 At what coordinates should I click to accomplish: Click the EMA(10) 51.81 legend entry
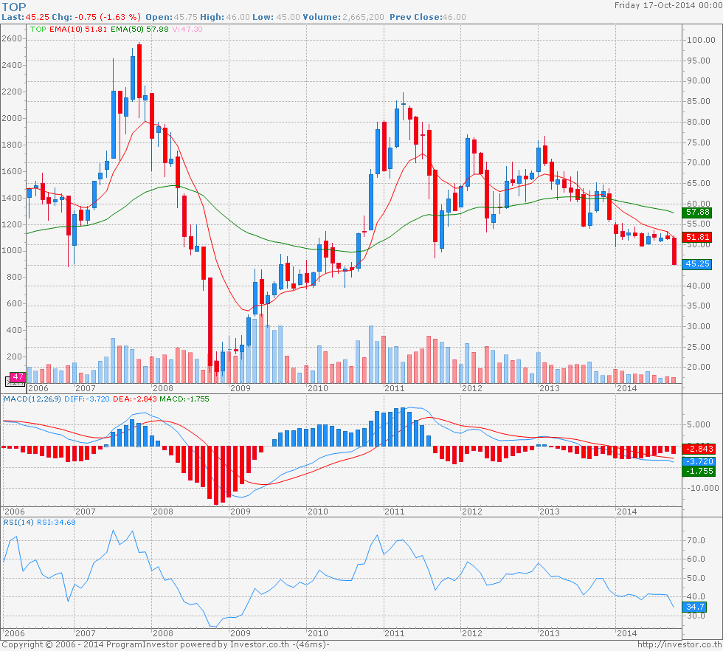coord(78,29)
